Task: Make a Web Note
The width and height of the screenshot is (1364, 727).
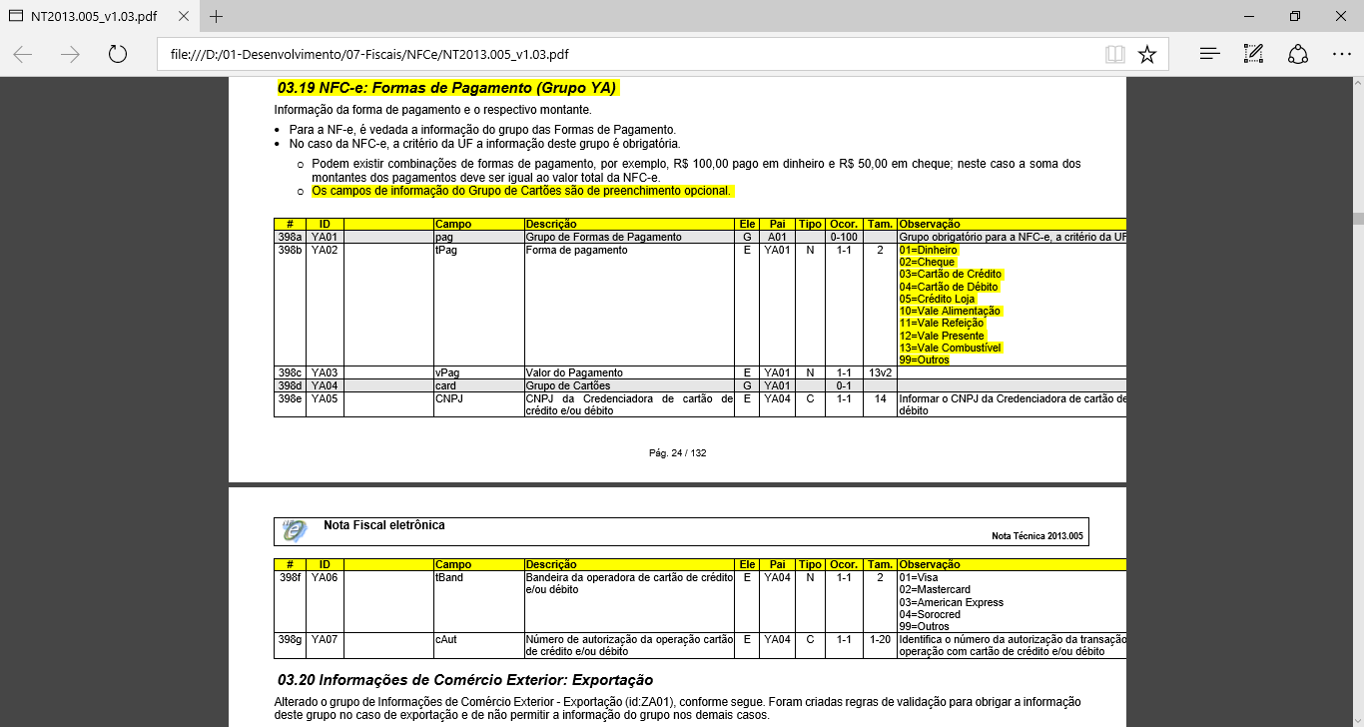Action: tap(1253, 54)
